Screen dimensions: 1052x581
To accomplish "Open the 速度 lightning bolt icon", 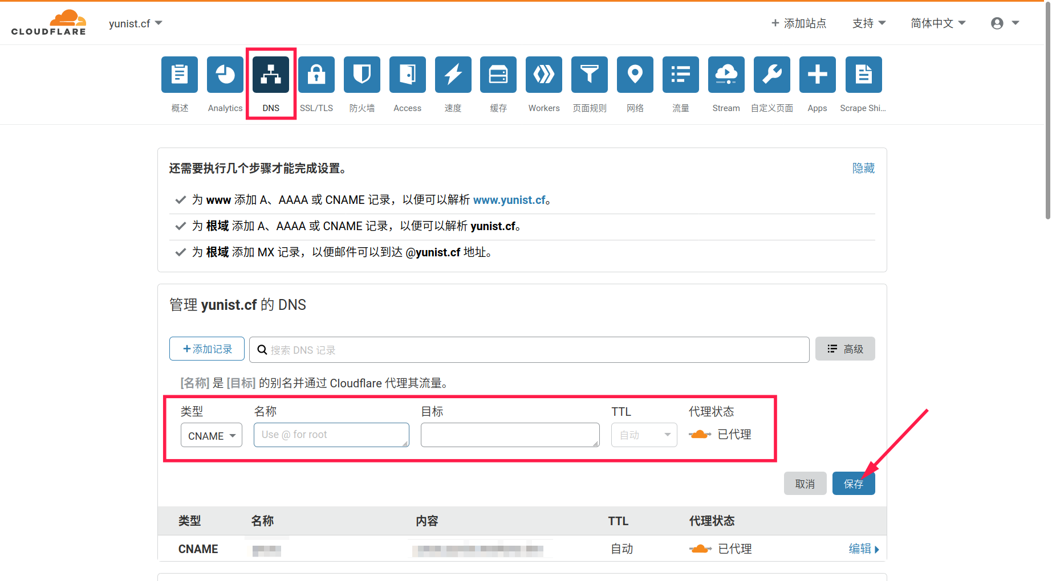I will coord(453,75).
